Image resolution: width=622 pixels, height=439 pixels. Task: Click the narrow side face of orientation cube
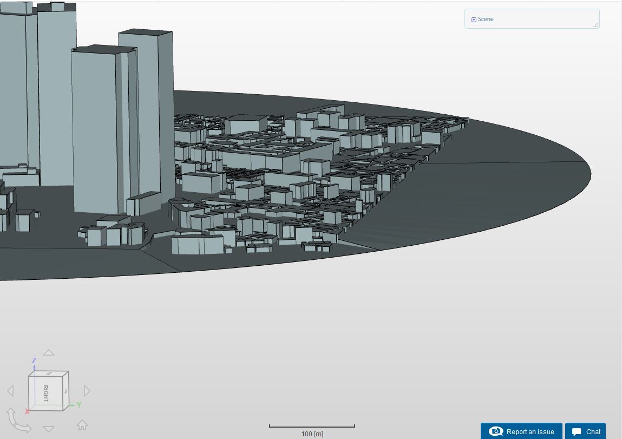[x=66, y=390]
